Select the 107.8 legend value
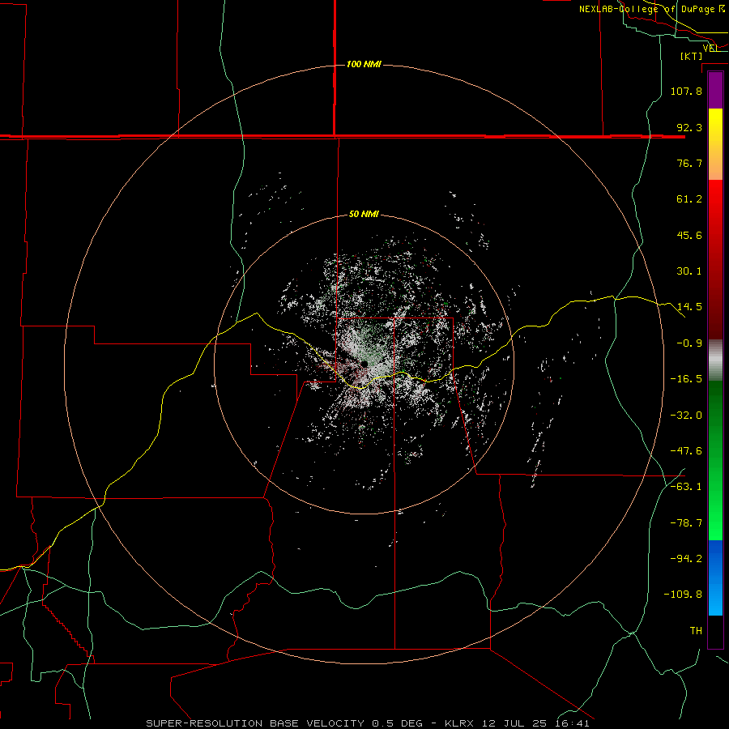The image size is (729, 729). pos(686,91)
